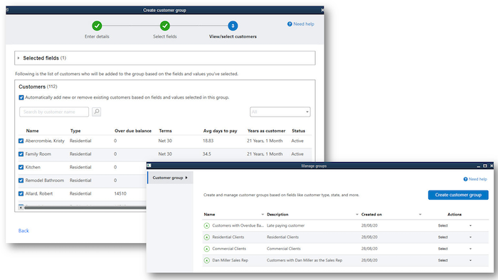Click the Enter details completed step icon

click(97, 26)
